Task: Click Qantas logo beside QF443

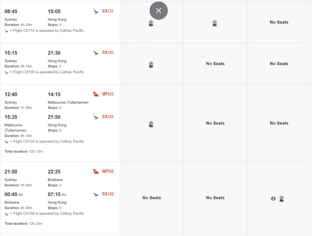Action: pos(96,94)
